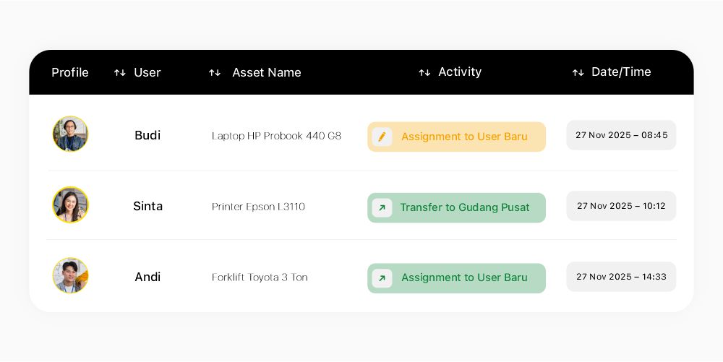The width and height of the screenshot is (723, 362).
Task: Click Transfer to Gudang Pusat badge
Action: pos(464,207)
